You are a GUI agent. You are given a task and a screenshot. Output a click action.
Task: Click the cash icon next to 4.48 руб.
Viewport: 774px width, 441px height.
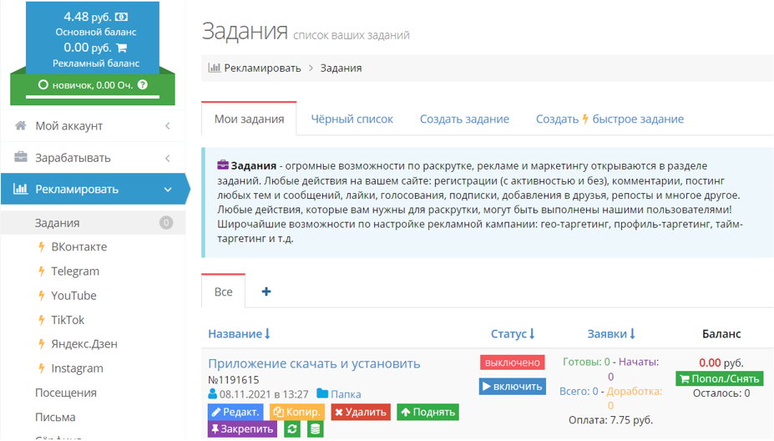click(x=121, y=17)
